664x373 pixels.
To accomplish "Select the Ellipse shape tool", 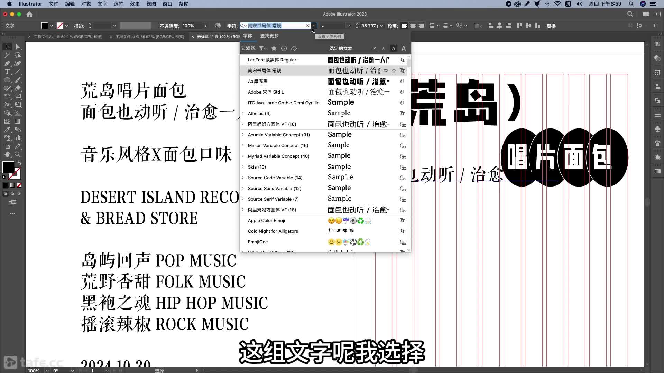I will click(x=7, y=80).
